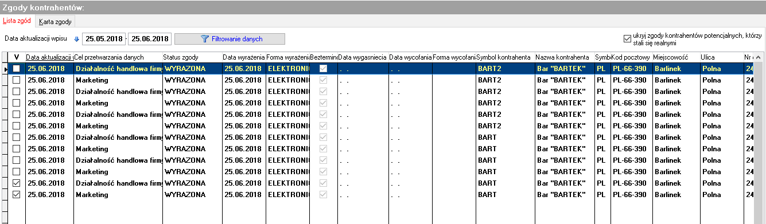766x224 pixels.
Task: Toggle 'ukryj zgody kontrahentów potencjalnych' checkbox
Action: click(627, 39)
